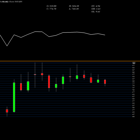Image resolution: width=140 pixels, height=140 pixels.
Task: Click the 652 price axis label
Action: click(133, 94)
